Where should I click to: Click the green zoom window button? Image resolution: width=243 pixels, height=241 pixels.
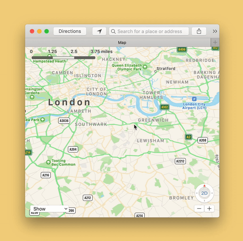(x=47, y=31)
